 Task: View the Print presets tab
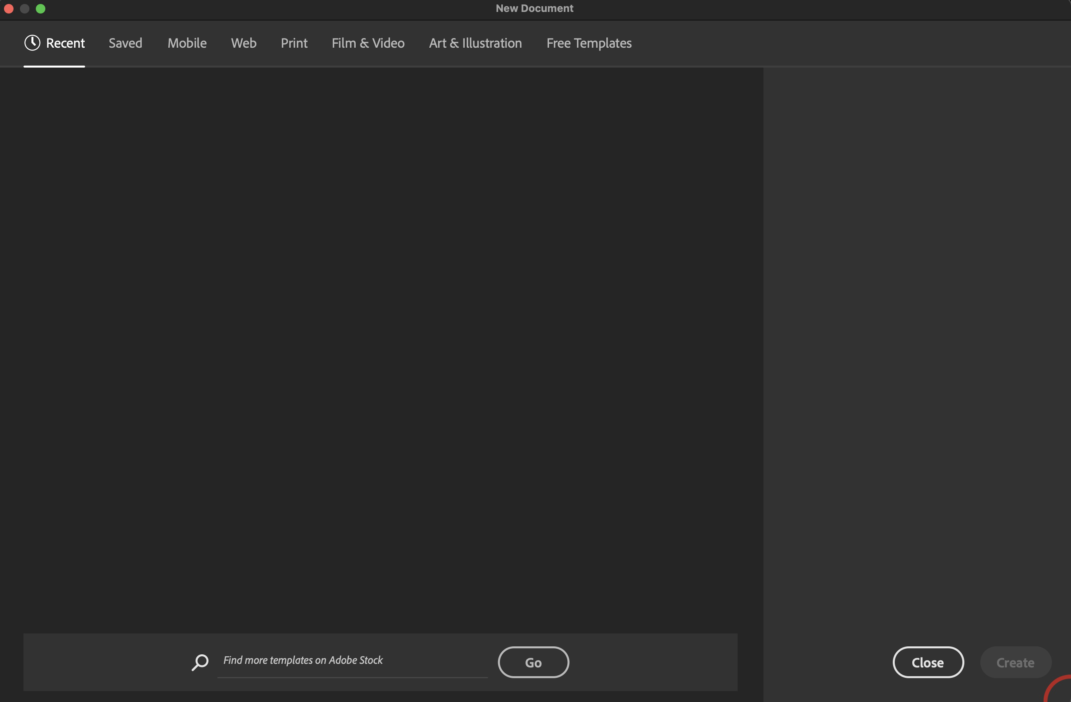(294, 43)
